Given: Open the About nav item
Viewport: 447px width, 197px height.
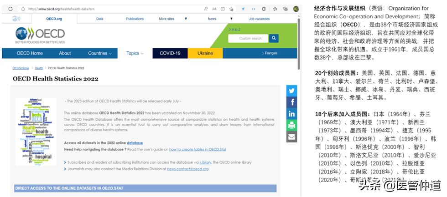Looking at the screenshot, I should click(x=65, y=53).
